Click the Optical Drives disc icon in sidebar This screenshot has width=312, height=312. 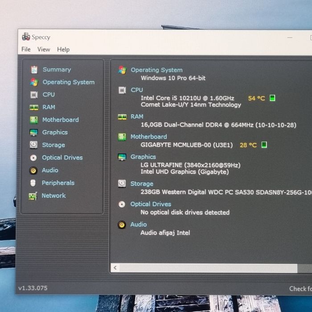(33, 158)
